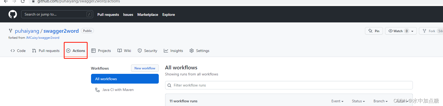Go to Marketplace in top navigation
The height and width of the screenshot is (106, 443).
[148, 15]
